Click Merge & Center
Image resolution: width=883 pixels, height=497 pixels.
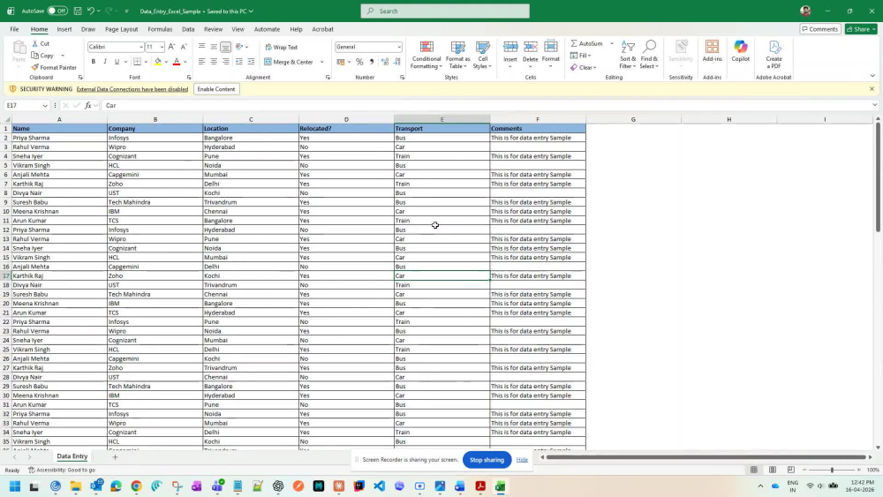click(288, 62)
